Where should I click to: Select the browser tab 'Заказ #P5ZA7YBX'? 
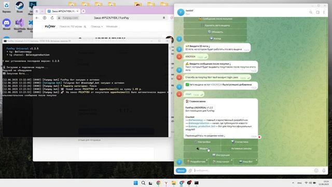pyautogui.click(x=63, y=11)
